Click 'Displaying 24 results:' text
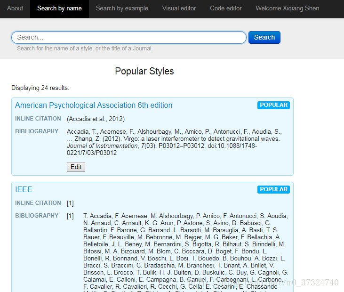The height and width of the screenshot is (292, 344). tap(40, 88)
